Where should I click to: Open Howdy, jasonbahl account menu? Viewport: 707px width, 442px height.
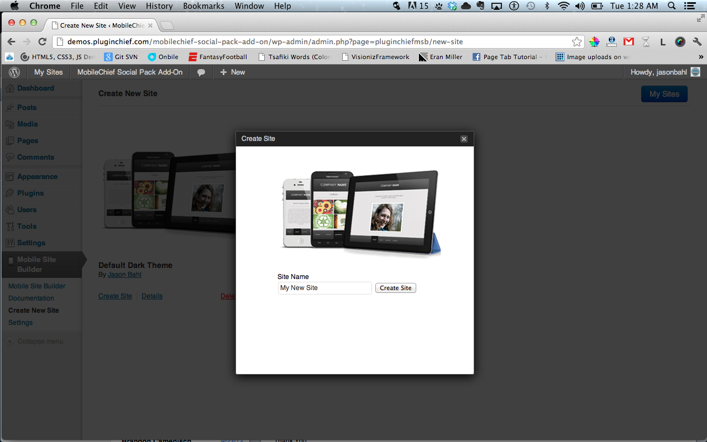(x=666, y=72)
